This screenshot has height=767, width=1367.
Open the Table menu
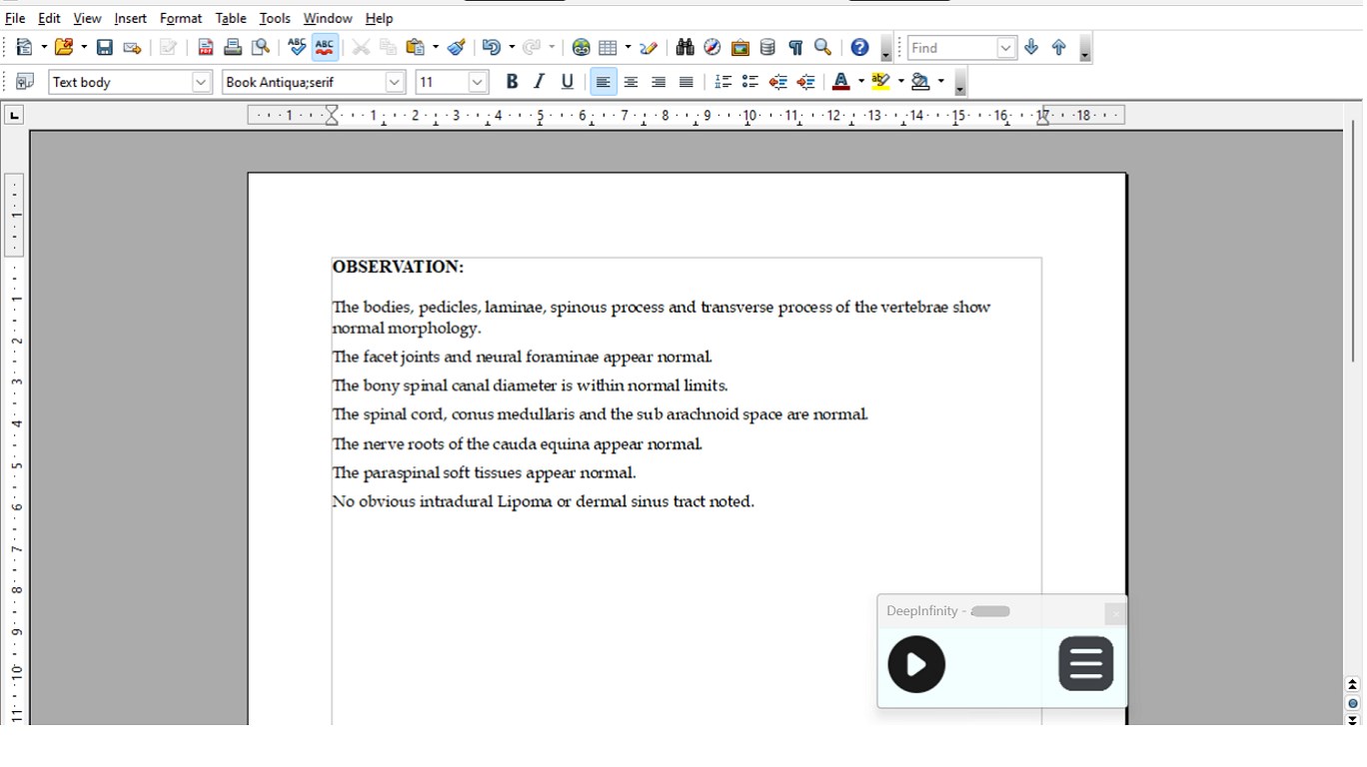230,18
